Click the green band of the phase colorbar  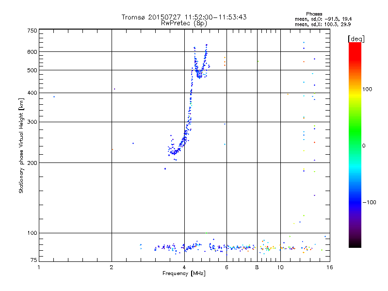tap(355, 131)
